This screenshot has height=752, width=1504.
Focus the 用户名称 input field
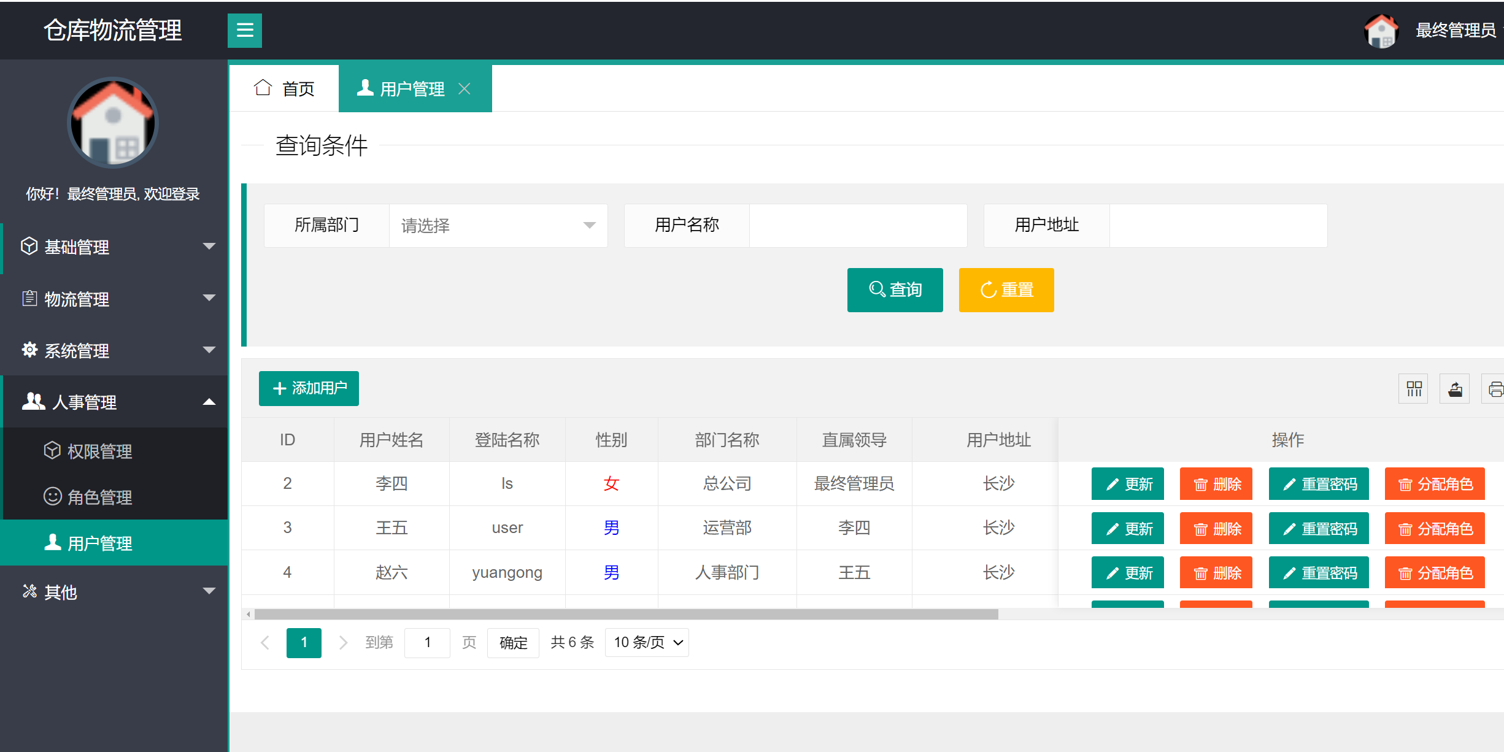point(858,226)
